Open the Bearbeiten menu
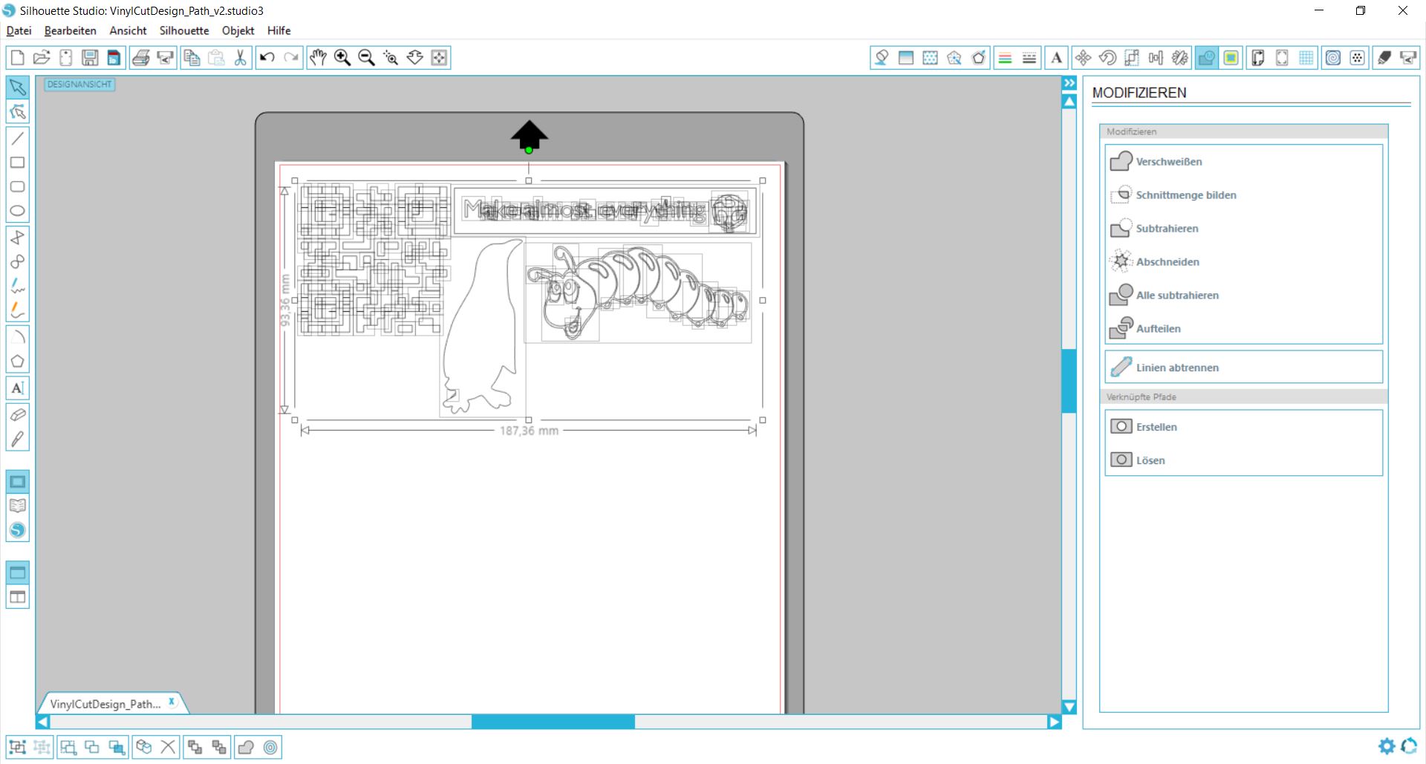The height and width of the screenshot is (764, 1426). click(71, 30)
